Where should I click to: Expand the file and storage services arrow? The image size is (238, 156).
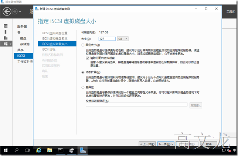point(10,44)
